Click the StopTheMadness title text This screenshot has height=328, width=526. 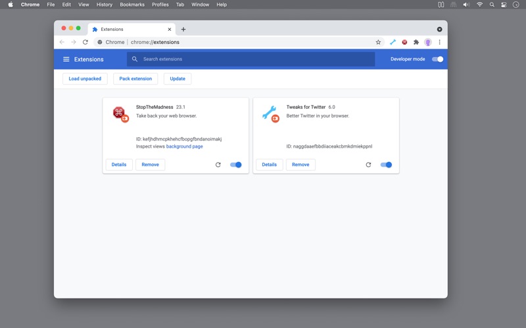click(x=155, y=107)
